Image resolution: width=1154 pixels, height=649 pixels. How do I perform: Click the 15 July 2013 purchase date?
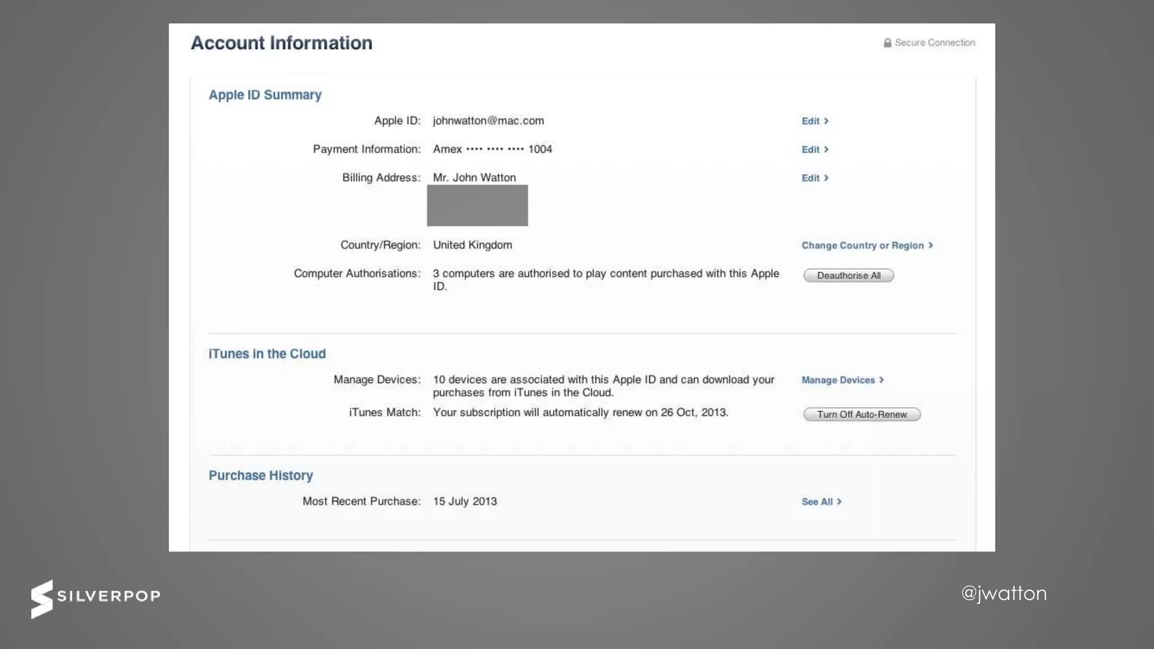[465, 501]
